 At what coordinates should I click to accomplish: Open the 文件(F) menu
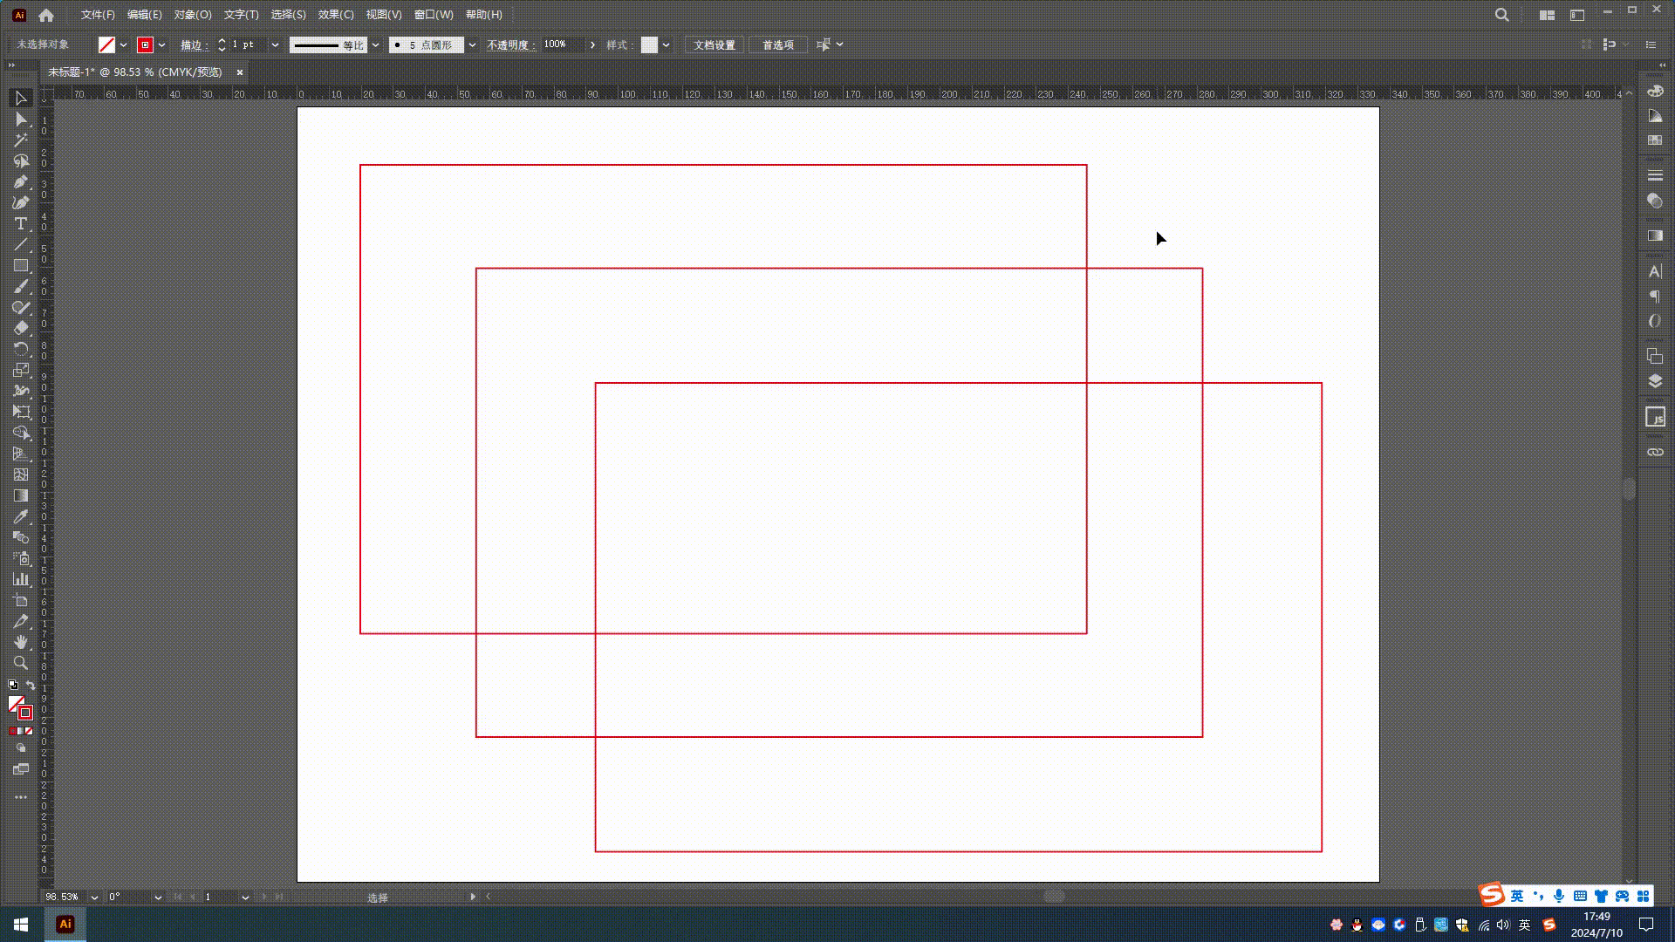pos(98,15)
